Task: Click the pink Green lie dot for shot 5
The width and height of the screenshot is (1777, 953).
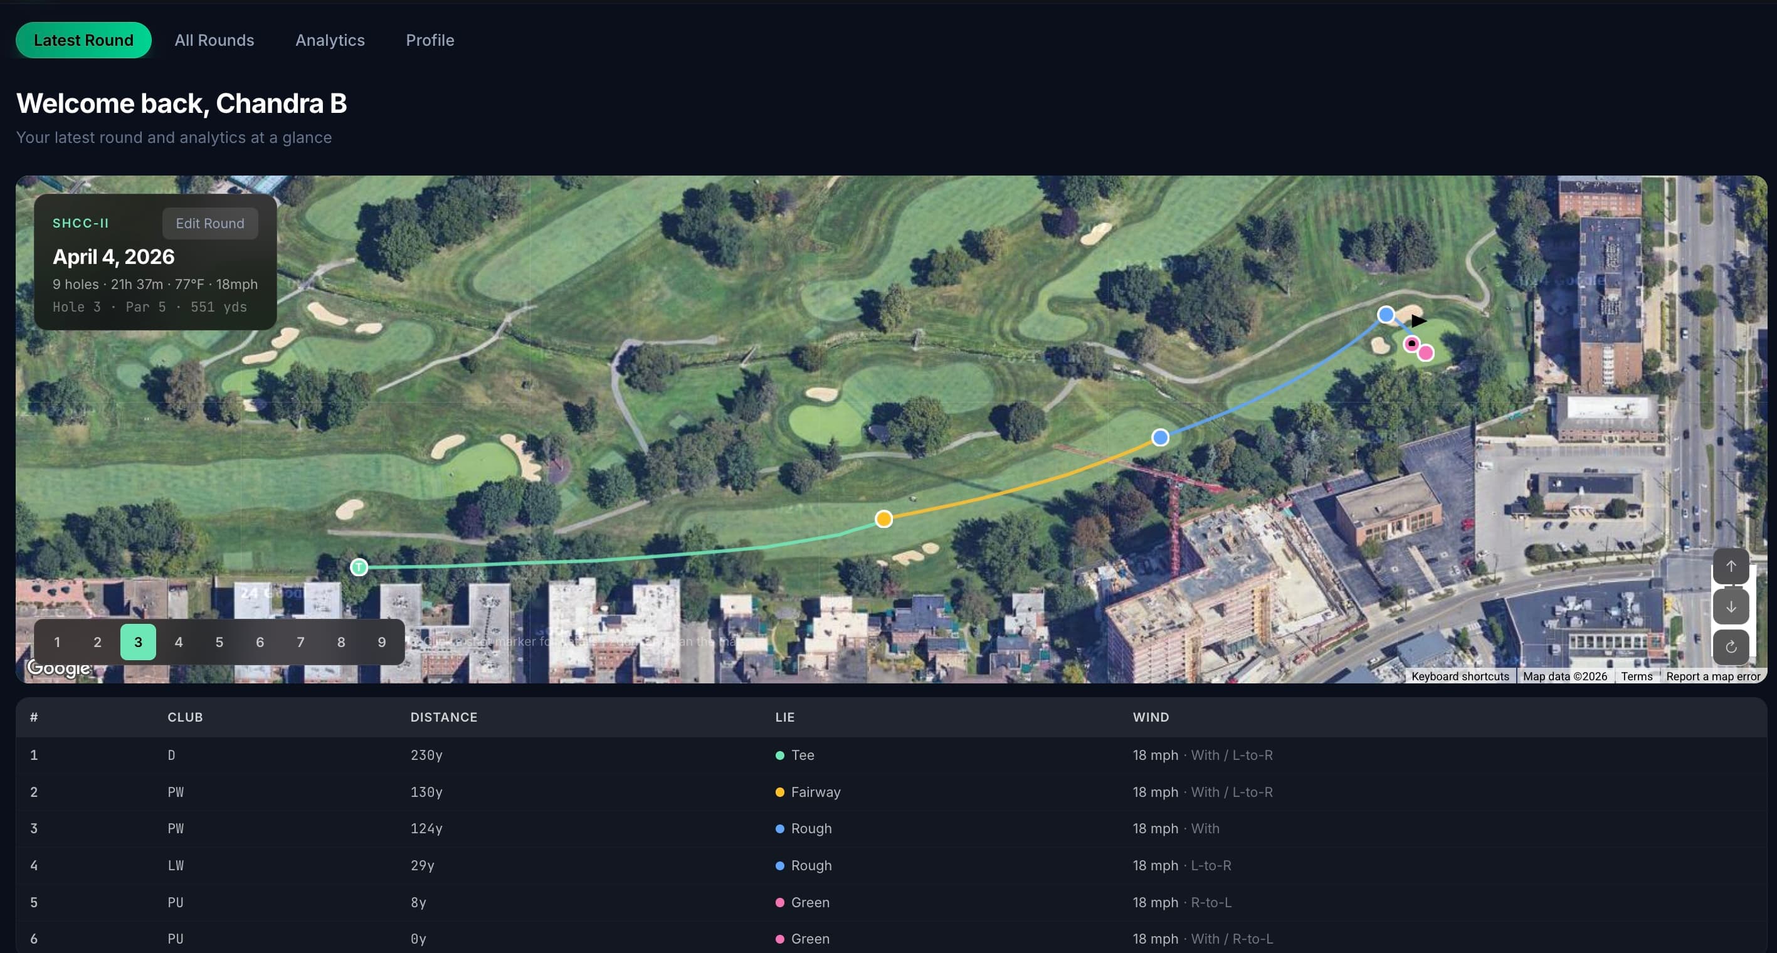Action: point(779,902)
